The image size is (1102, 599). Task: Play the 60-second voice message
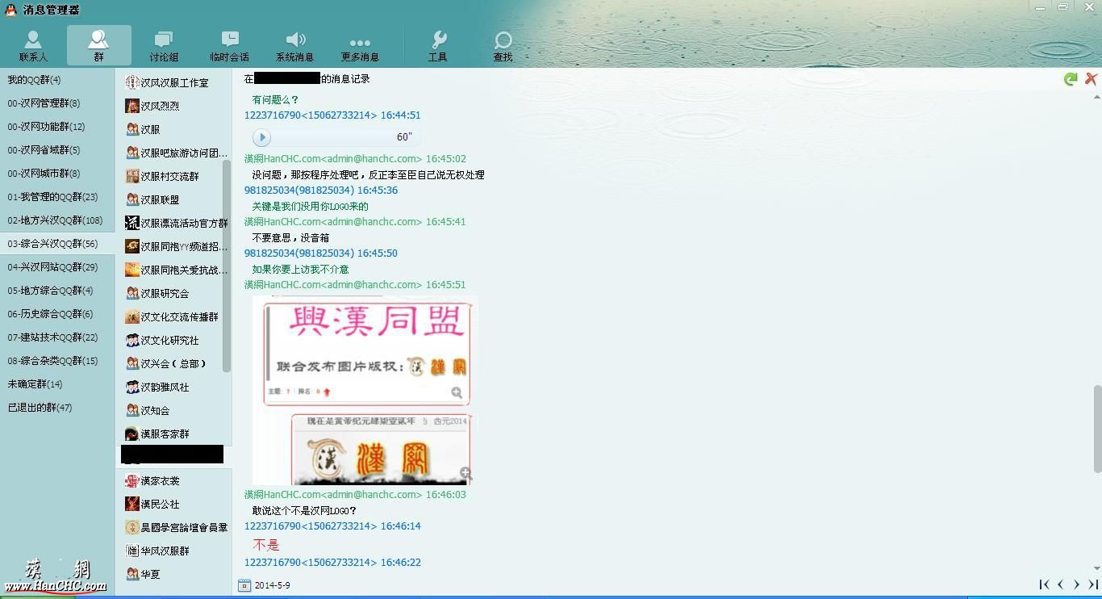tap(262, 137)
